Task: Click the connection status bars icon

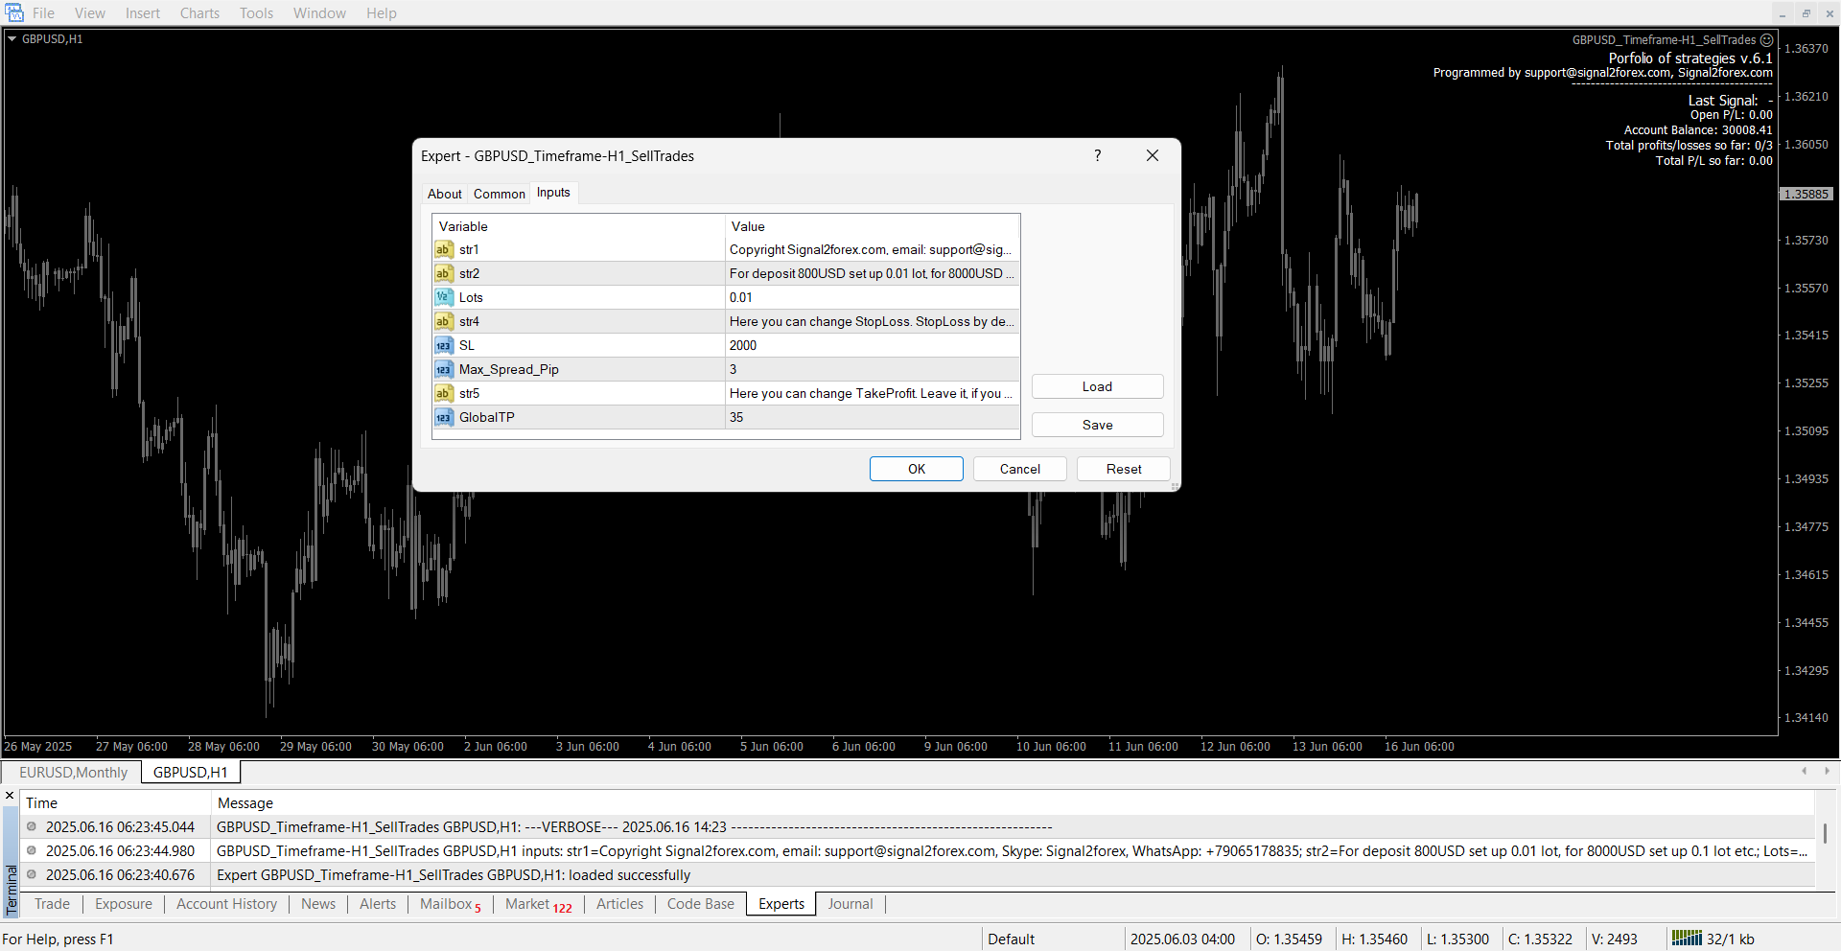Action: point(1686,939)
